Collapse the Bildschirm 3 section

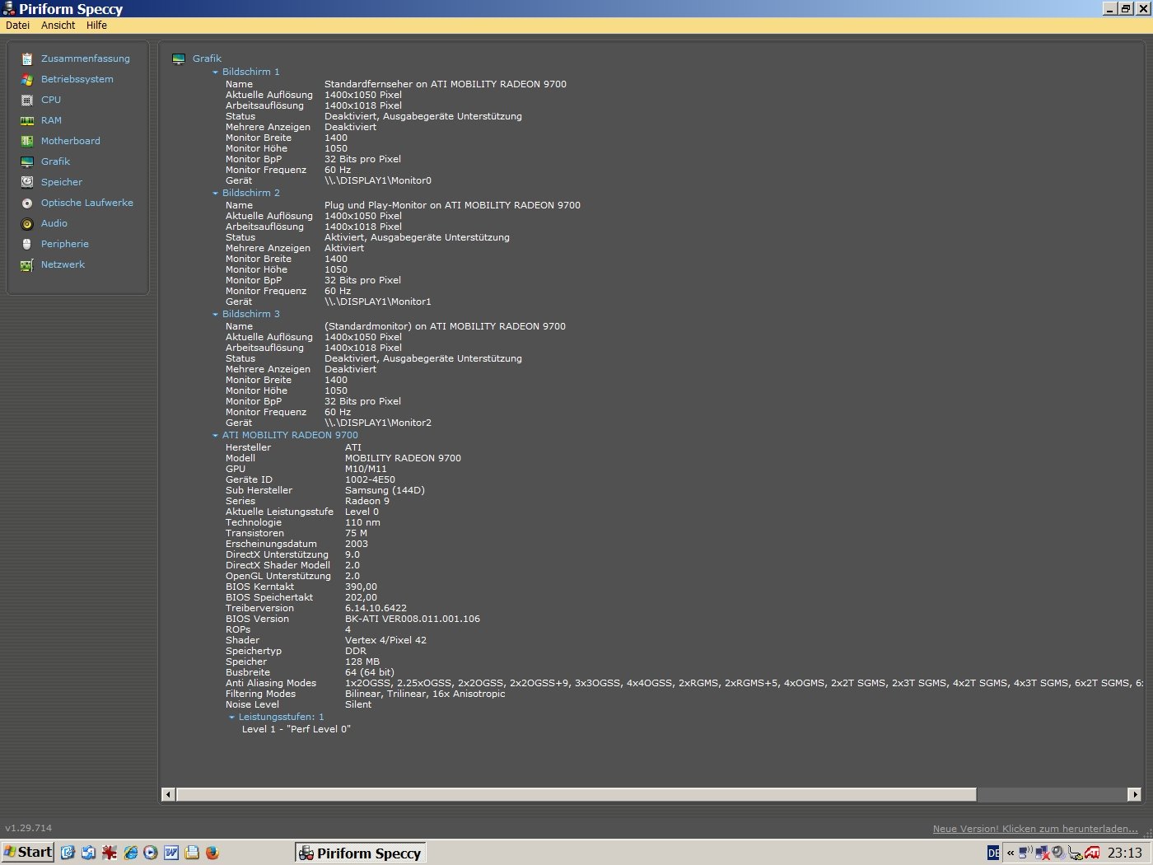point(216,315)
